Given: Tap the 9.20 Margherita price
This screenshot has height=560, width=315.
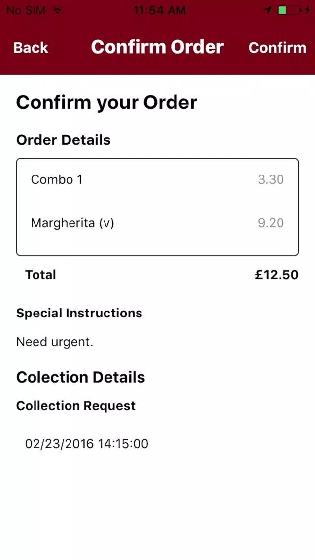Looking at the screenshot, I should coord(271,223).
